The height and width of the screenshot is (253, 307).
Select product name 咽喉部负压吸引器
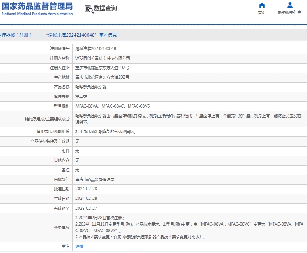tap(91, 87)
